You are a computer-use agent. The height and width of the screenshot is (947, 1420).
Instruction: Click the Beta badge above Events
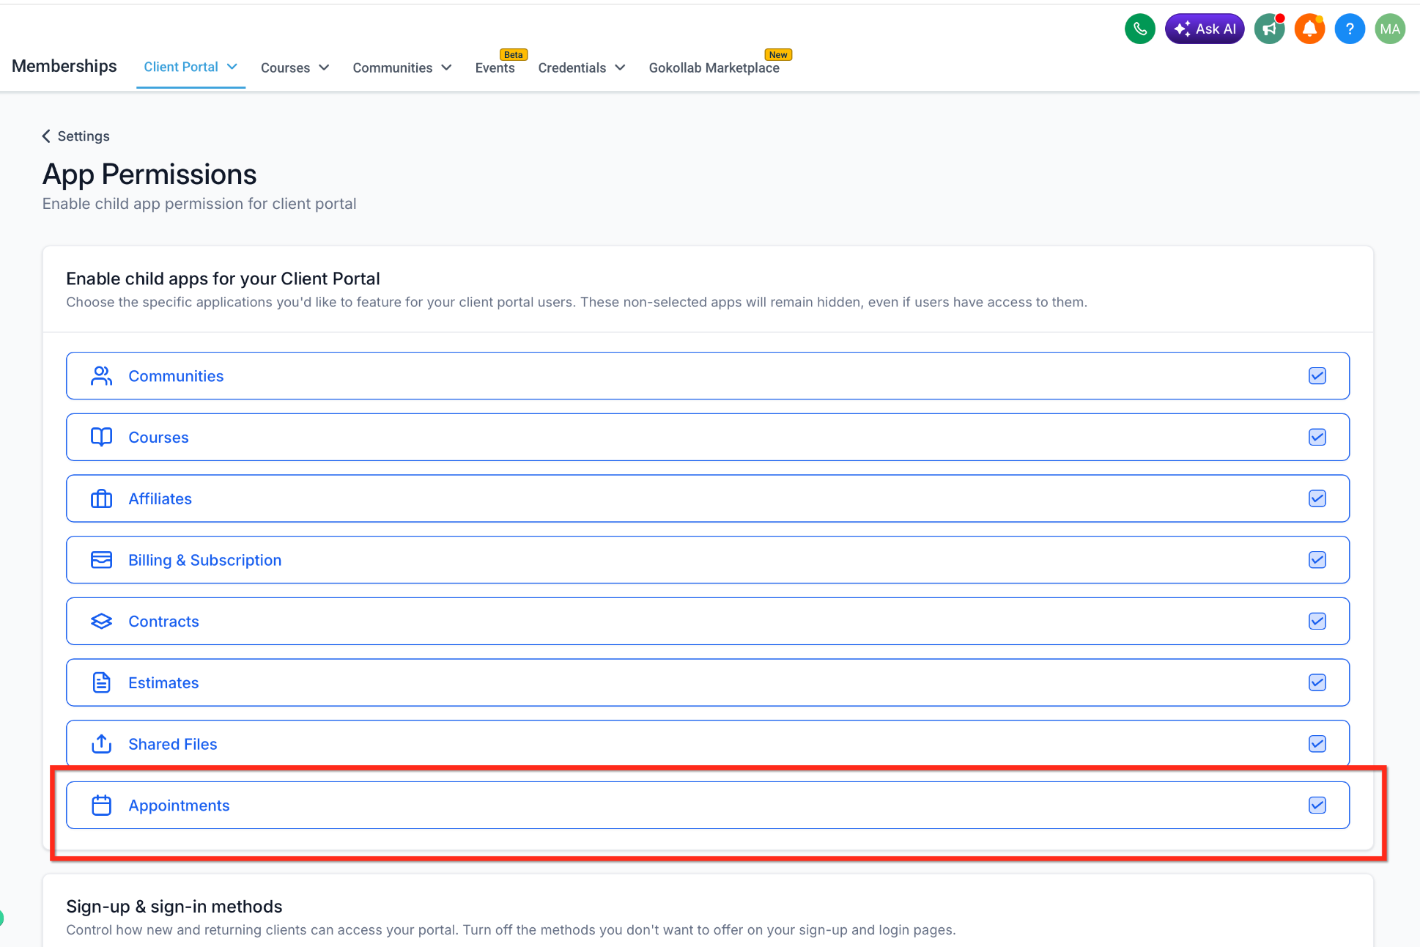(x=514, y=55)
